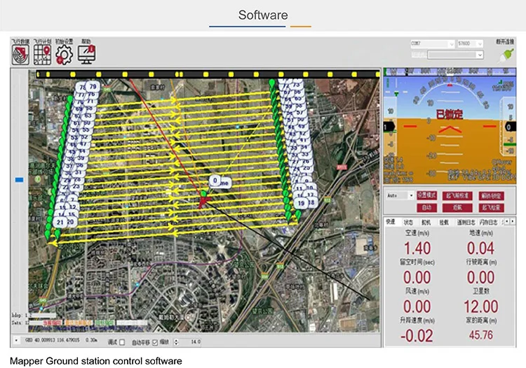The image size is (526, 368).
Task: Click the red aircraft icon on the map
Action: click(203, 201)
